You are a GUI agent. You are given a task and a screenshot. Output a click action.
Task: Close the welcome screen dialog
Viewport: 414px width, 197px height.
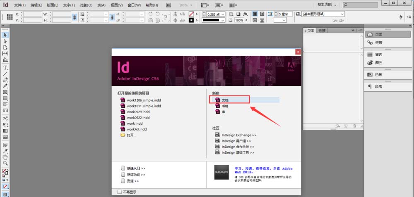coord(298,52)
